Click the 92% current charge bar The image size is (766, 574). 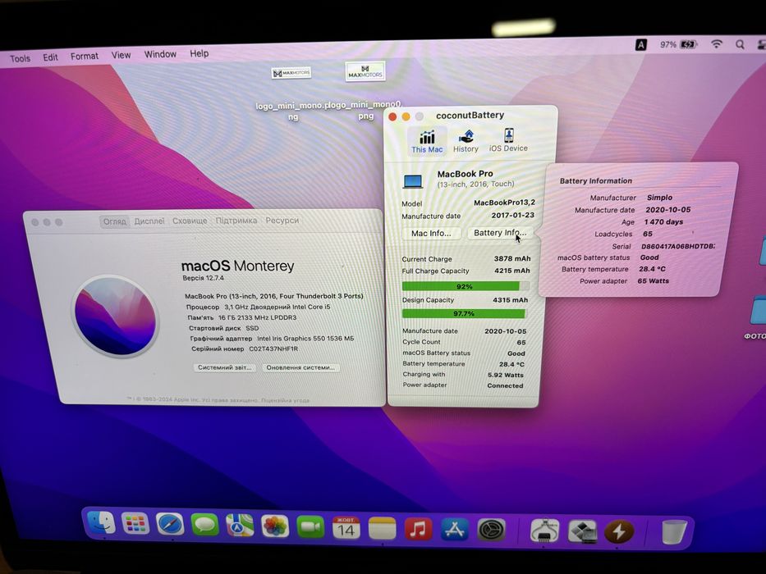pos(465,286)
